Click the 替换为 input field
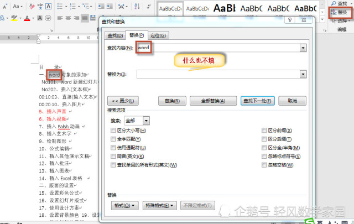This screenshot has width=354, height=224. (218, 74)
